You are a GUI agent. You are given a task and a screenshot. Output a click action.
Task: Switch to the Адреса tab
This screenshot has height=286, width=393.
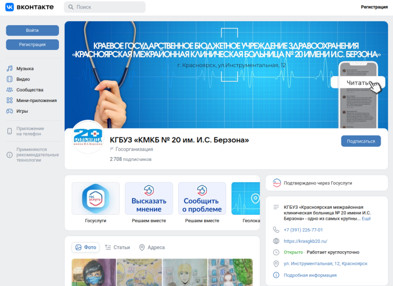click(x=152, y=247)
